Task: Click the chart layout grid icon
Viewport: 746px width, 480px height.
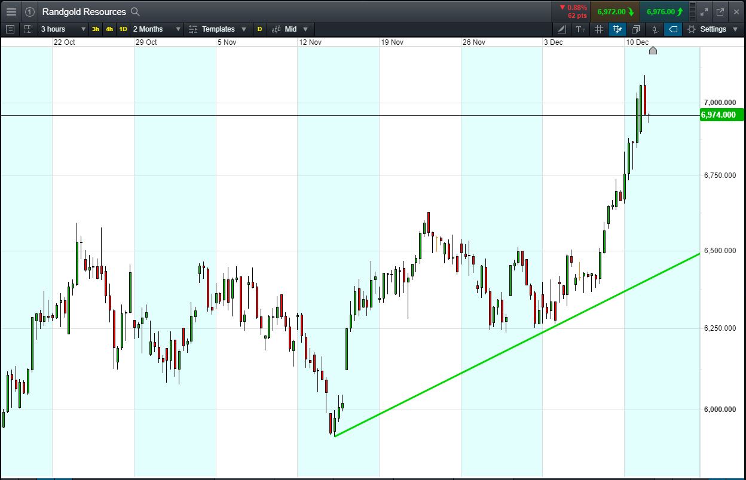Action: (28, 29)
